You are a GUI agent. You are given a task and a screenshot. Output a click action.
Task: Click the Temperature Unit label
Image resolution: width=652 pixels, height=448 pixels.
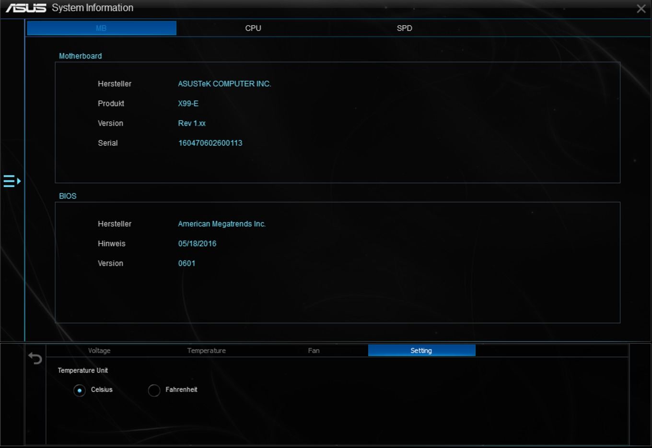point(82,370)
